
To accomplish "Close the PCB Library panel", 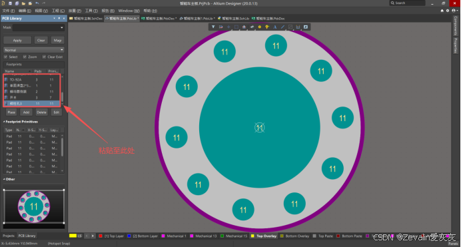I will point(64,18).
